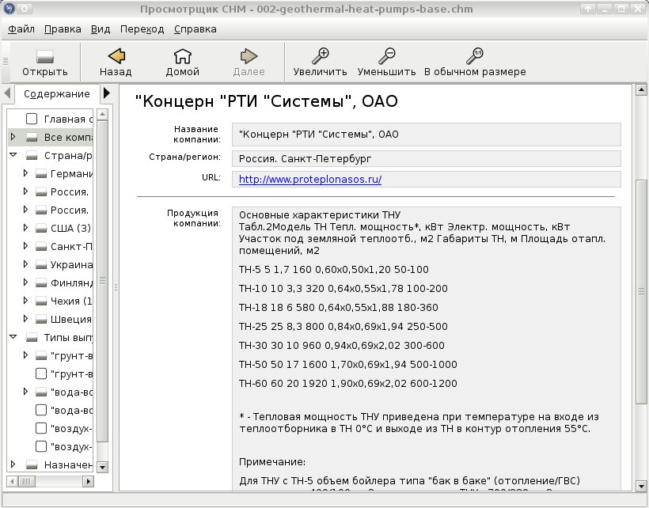The width and height of the screenshot is (649, 508).
Task: Click the greyed-out Далее forward arrow
Action: coord(249,56)
